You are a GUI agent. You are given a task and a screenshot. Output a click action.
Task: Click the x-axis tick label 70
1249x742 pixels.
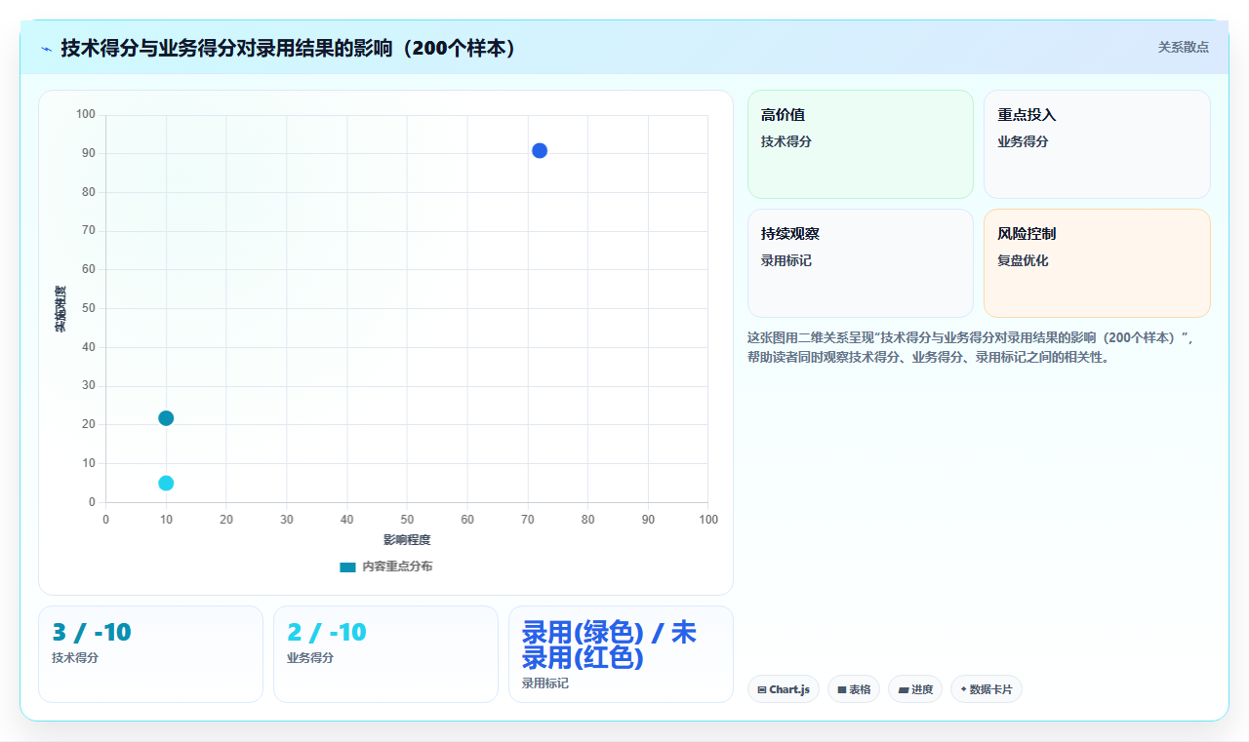point(528,520)
